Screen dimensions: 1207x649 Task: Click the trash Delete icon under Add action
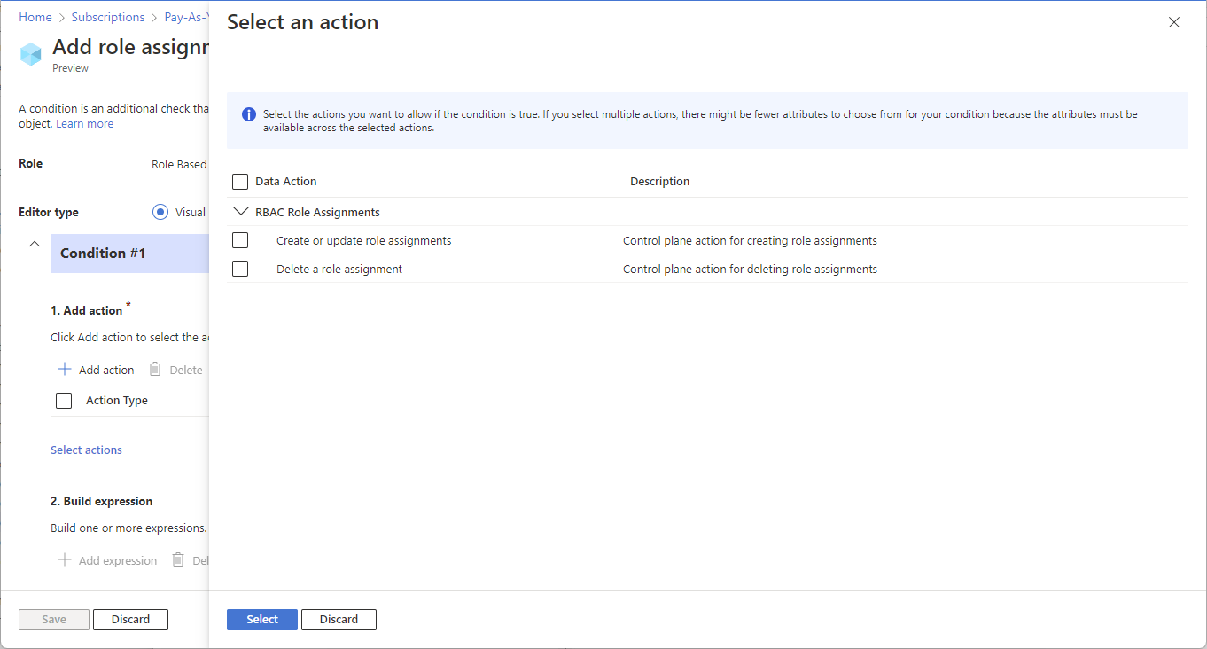(x=155, y=370)
